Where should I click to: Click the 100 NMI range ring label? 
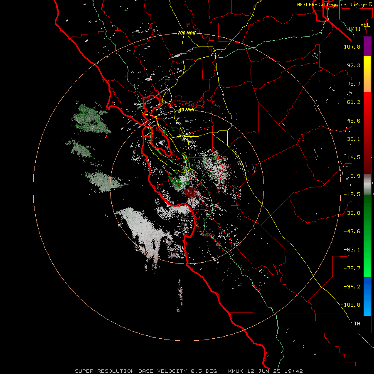coord(187,33)
